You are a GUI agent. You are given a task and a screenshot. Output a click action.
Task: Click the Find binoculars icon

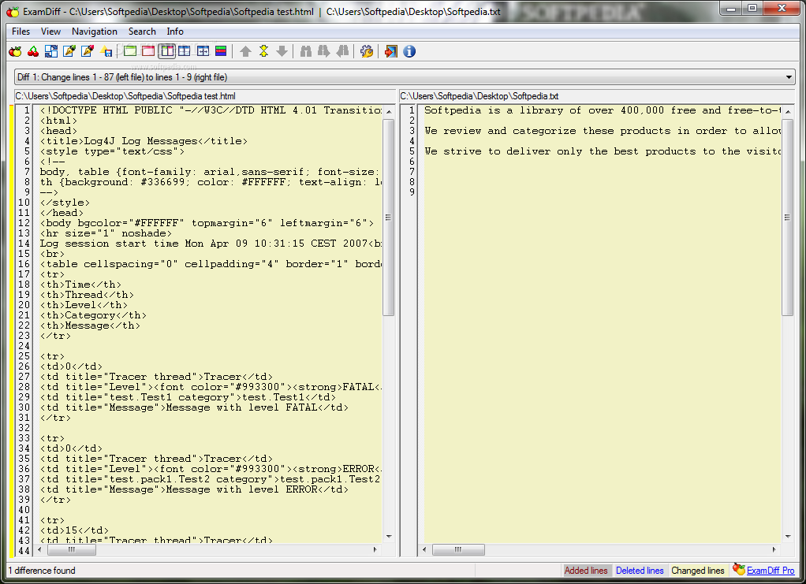click(x=306, y=51)
